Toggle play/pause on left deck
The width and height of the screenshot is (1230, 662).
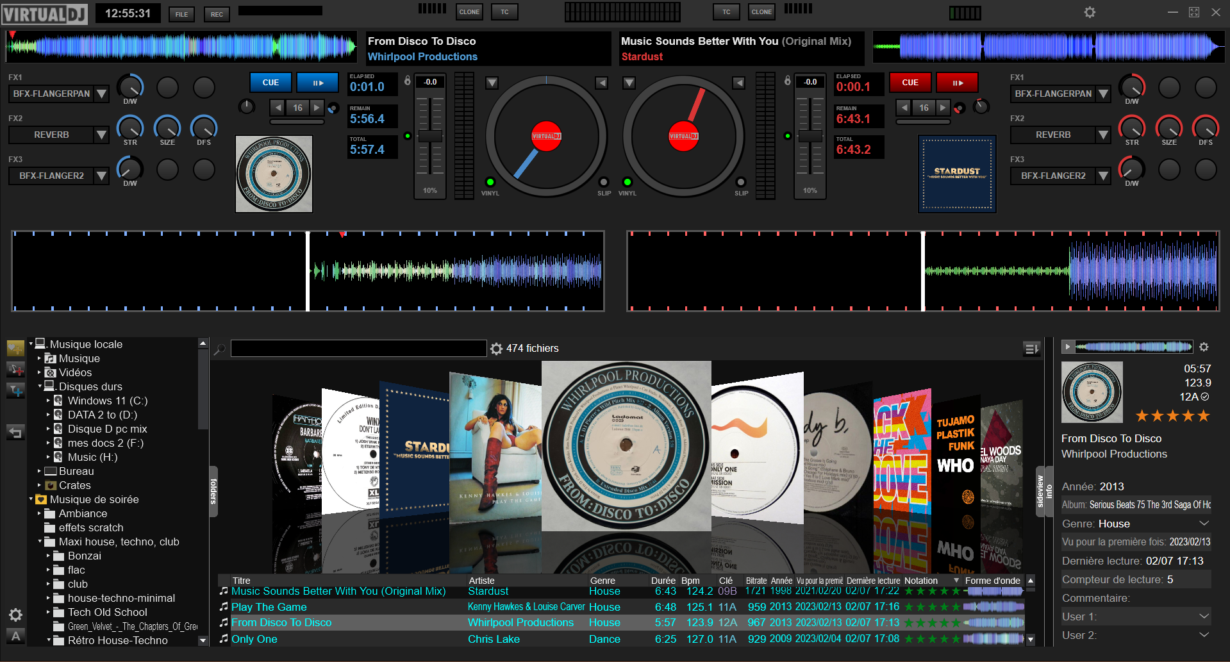pyautogui.click(x=318, y=83)
